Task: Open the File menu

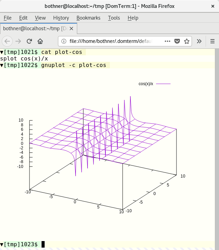Action: click(8, 18)
